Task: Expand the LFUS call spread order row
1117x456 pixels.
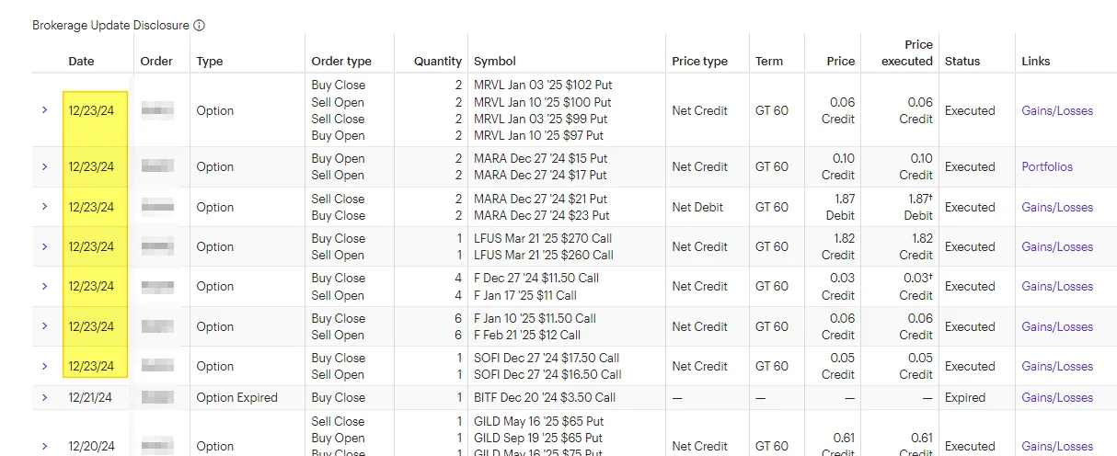Action: click(44, 246)
